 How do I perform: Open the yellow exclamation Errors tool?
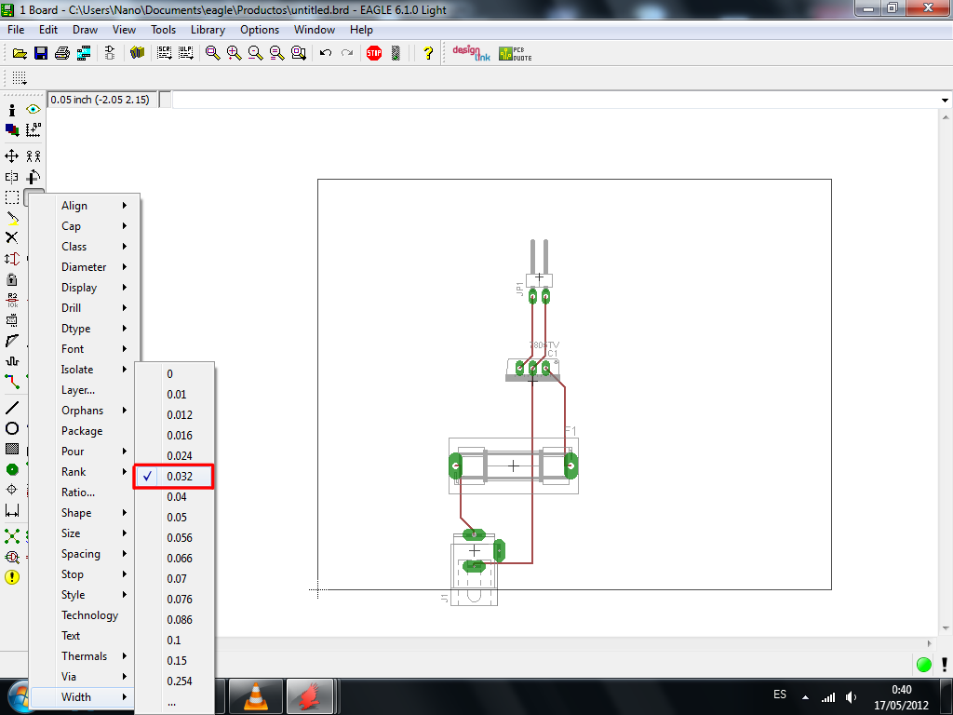(11, 577)
